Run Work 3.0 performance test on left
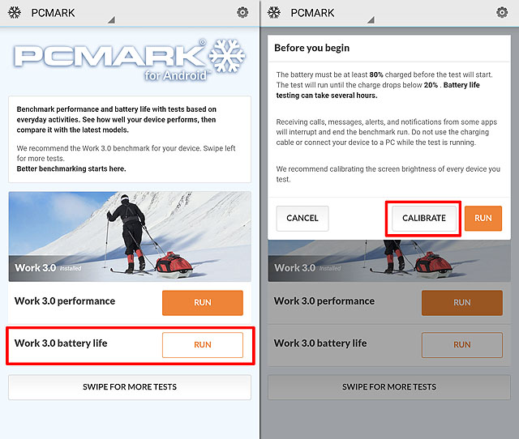Image resolution: width=519 pixels, height=439 pixels. (x=203, y=302)
